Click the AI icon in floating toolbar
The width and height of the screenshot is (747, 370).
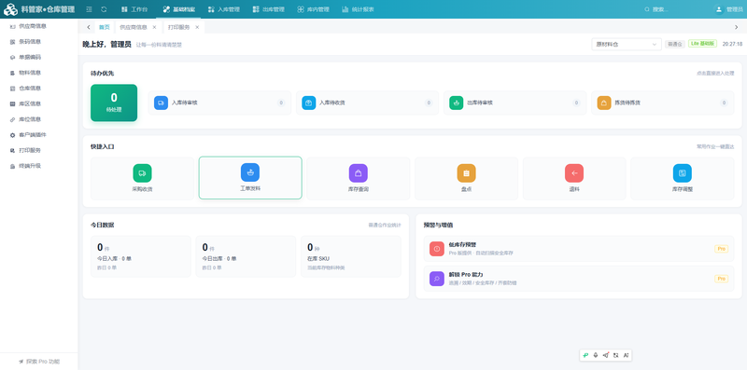pyautogui.click(x=626, y=355)
